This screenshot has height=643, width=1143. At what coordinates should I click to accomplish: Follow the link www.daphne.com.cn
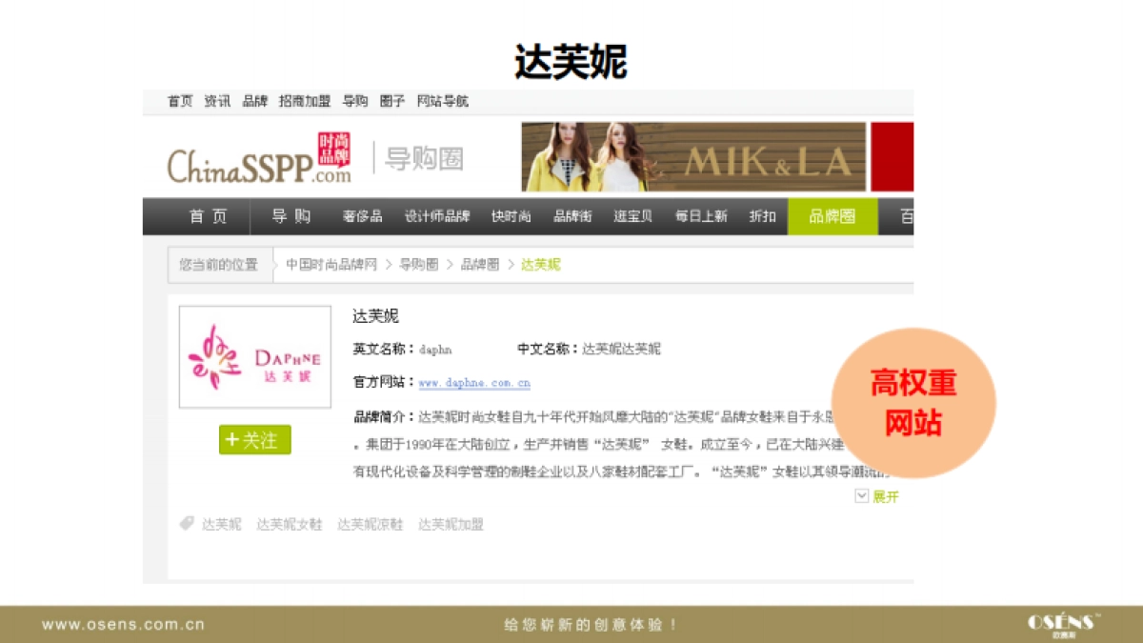pos(474,384)
